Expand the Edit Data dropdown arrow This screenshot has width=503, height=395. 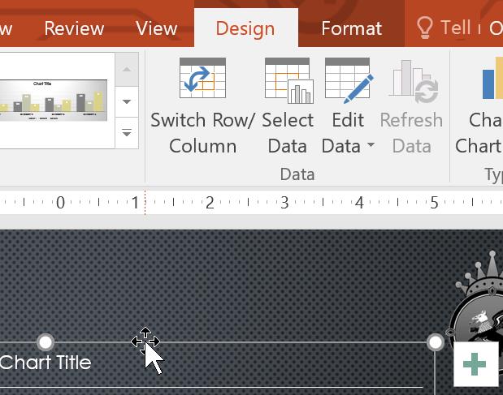[371, 147]
